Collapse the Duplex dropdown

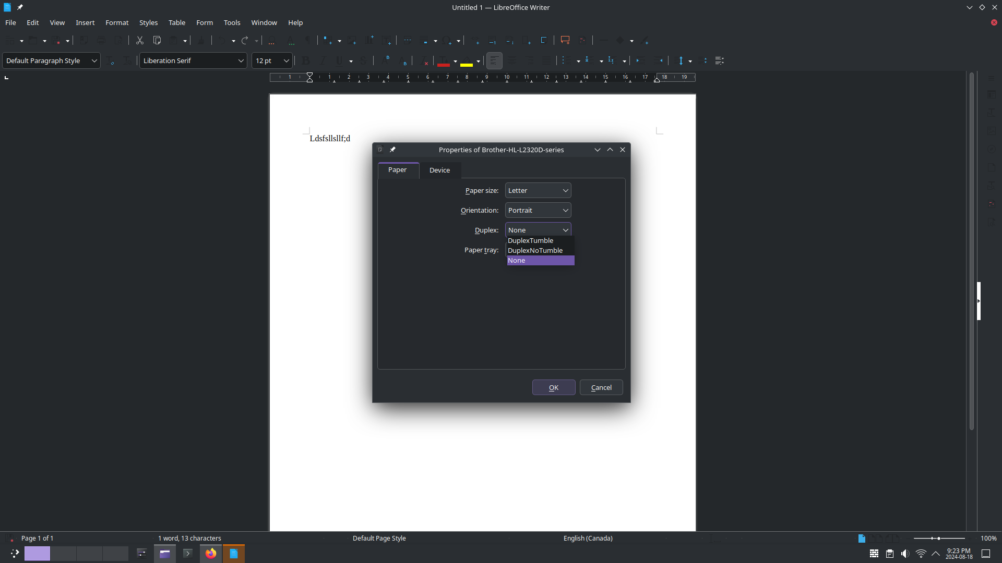point(538,230)
